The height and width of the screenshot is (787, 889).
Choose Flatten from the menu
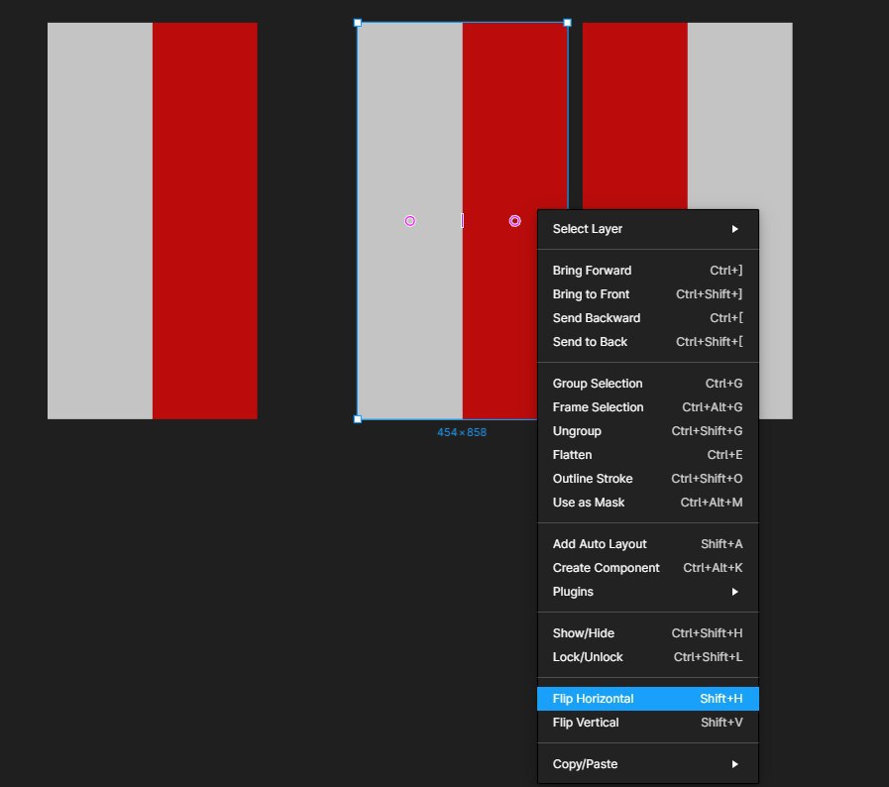pos(647,455)
